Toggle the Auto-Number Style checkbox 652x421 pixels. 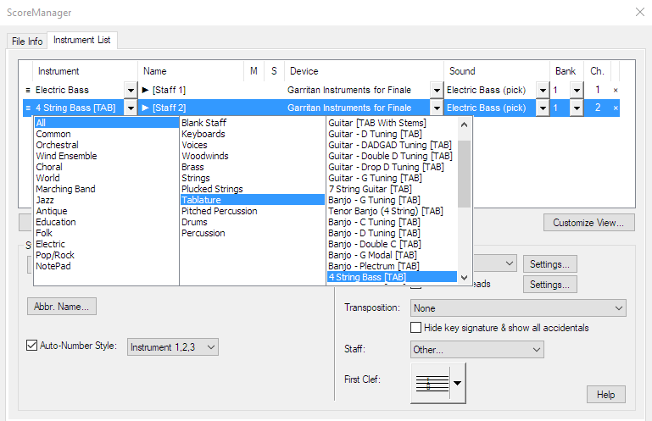(32, 346)
